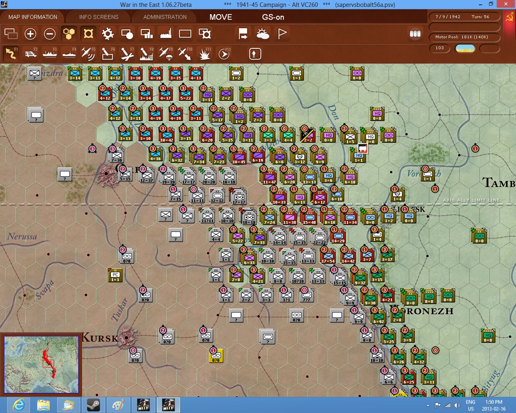The height and width of the screenshot is (413, 516).
Task: Click the minimap overview thumbnail
Action: coord(41,365)
